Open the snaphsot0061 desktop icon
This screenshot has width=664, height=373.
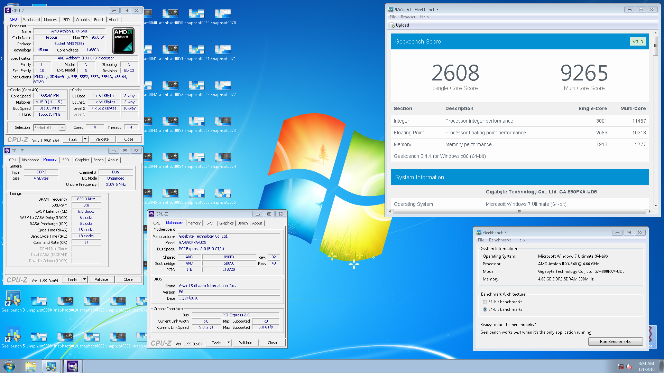(x=197, y=53)
